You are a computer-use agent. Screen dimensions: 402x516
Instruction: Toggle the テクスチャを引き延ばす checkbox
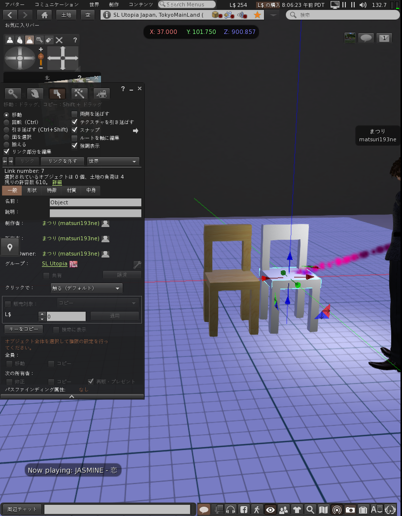pyautogui.click(x=74, y=122)
